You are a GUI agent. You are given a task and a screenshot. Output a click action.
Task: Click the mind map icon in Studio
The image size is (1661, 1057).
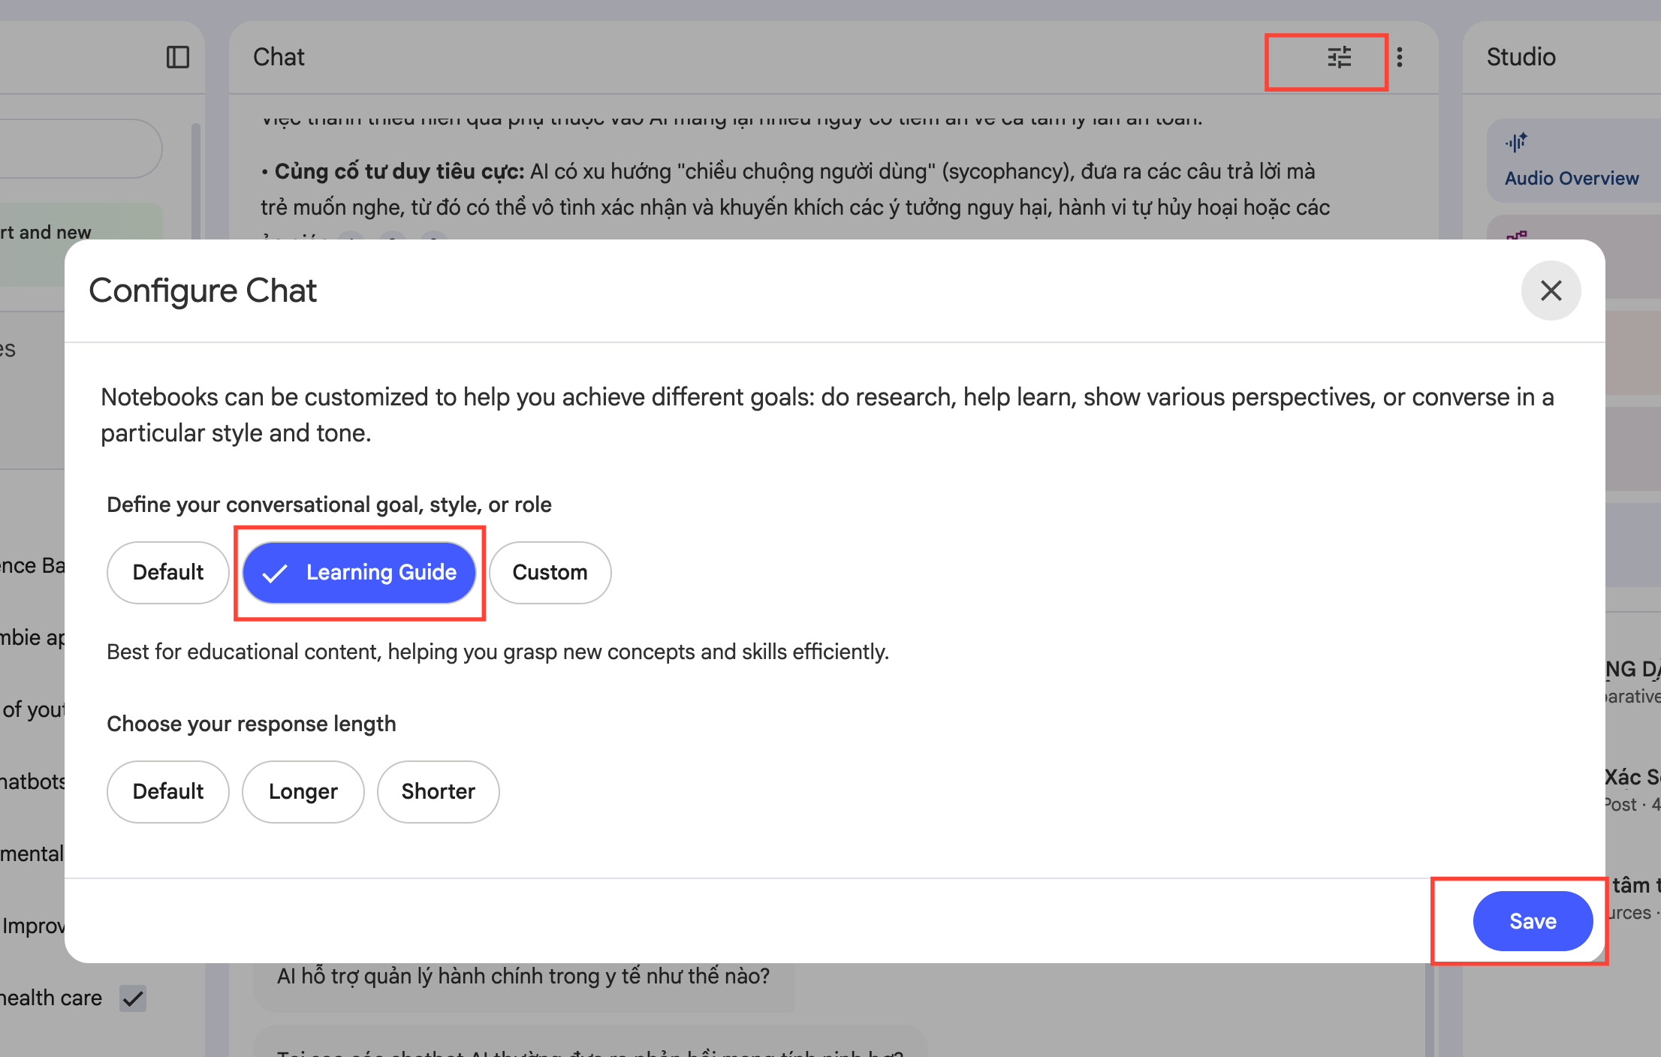pyautogui.click(x=1516, y=236)
